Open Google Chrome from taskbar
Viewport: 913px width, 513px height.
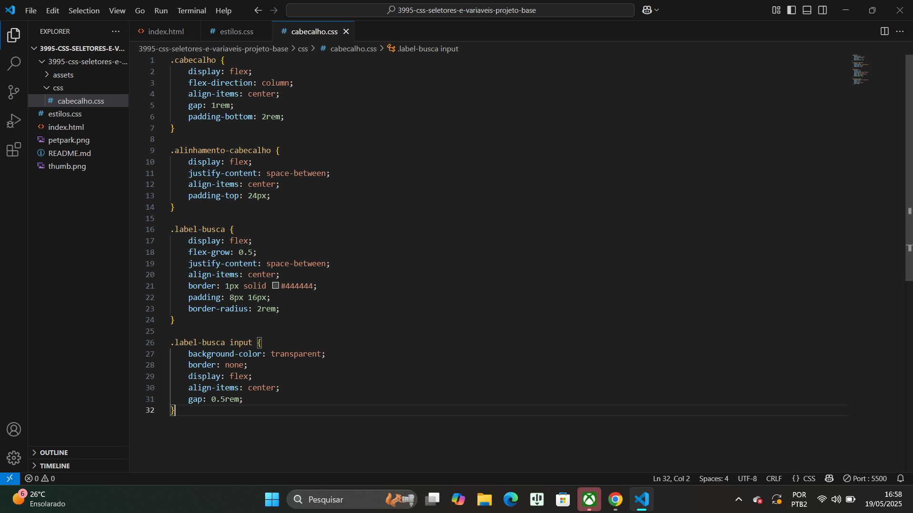point(615,499)
